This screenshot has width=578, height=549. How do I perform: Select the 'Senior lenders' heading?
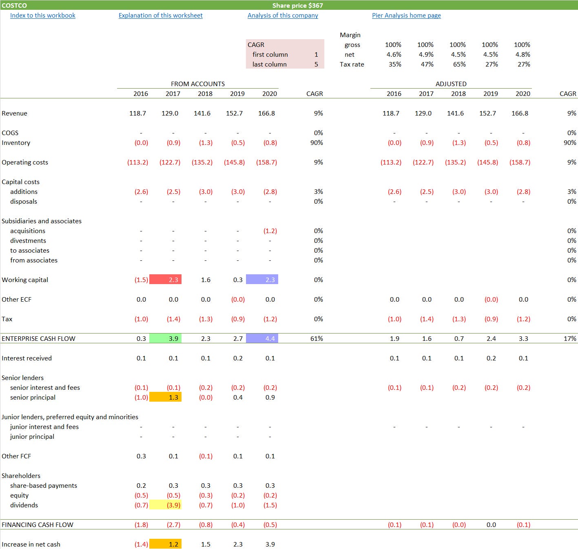tap(22, 378)
